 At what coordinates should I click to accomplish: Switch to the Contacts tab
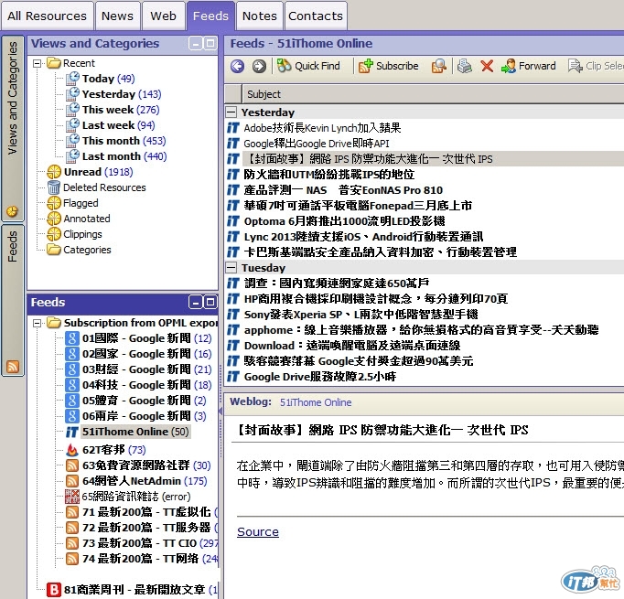[x=316, y=16]
